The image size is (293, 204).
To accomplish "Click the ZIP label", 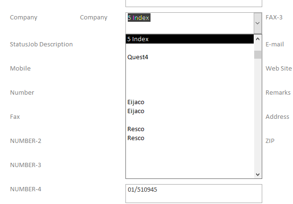I will 270,141.
